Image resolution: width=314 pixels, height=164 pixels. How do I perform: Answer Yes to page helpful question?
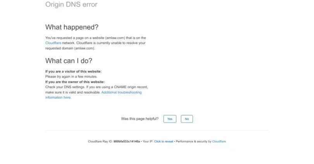170,119
